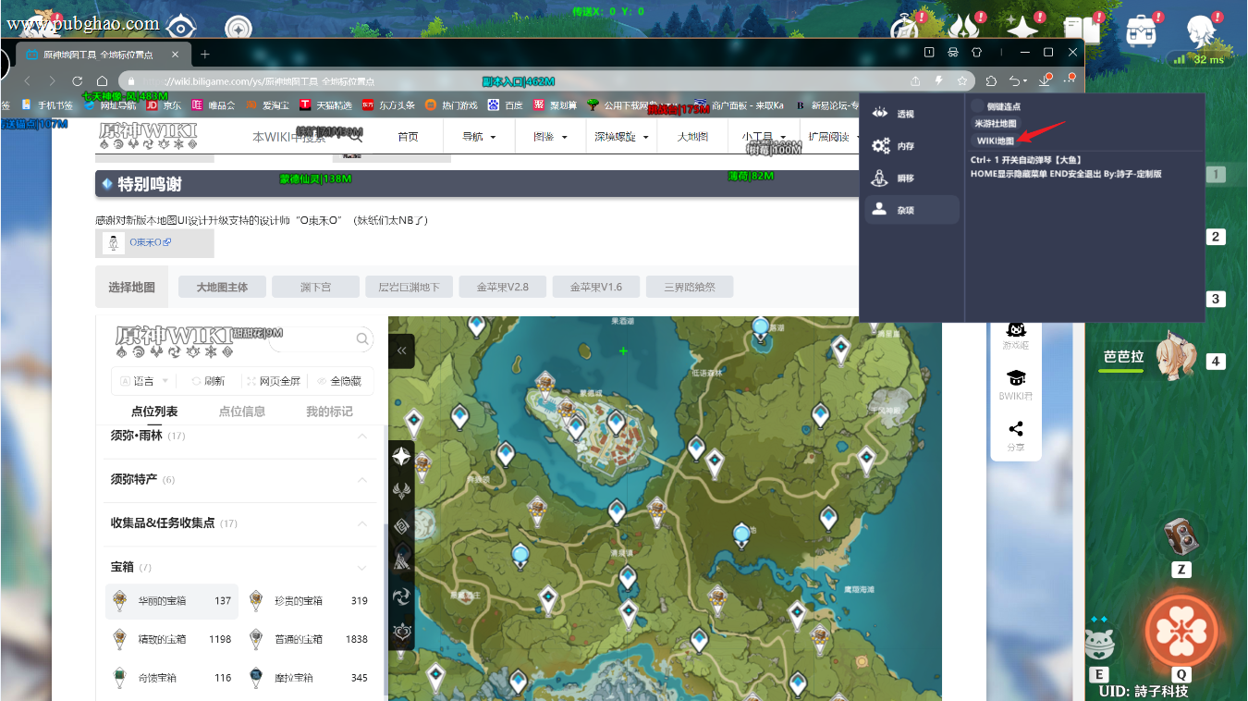1248x701 pixels.
Task: Expand the 小工具 dropdown menu
Action: [764, 137]
